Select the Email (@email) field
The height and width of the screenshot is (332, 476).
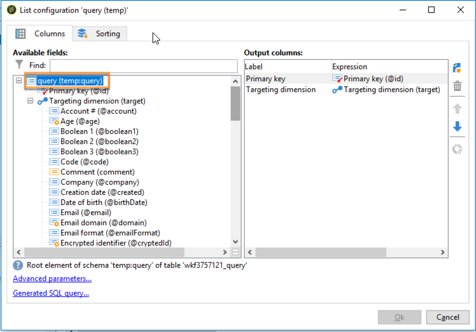click(86, 213)
